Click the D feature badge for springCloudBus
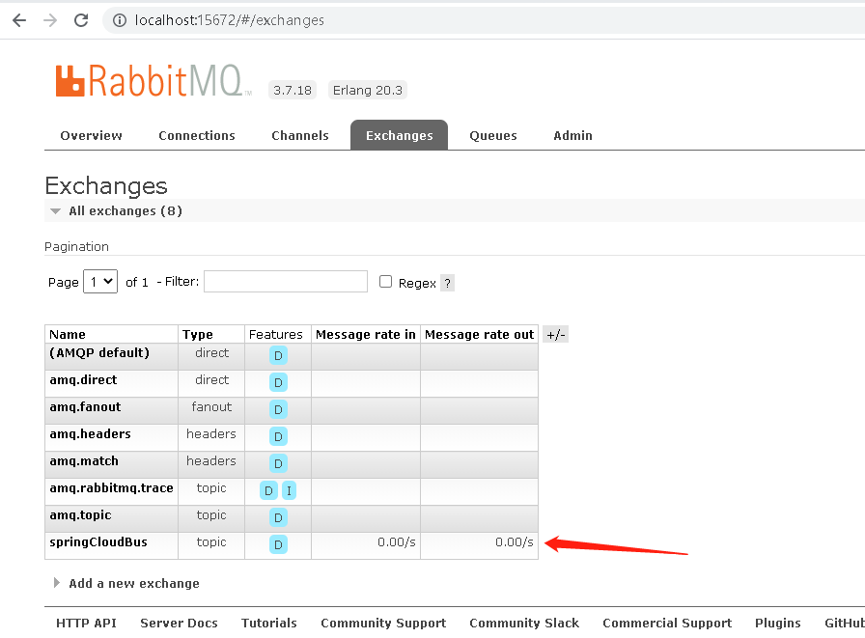The height and width of the screenshot is (638, 865). [x=278, y=544]
